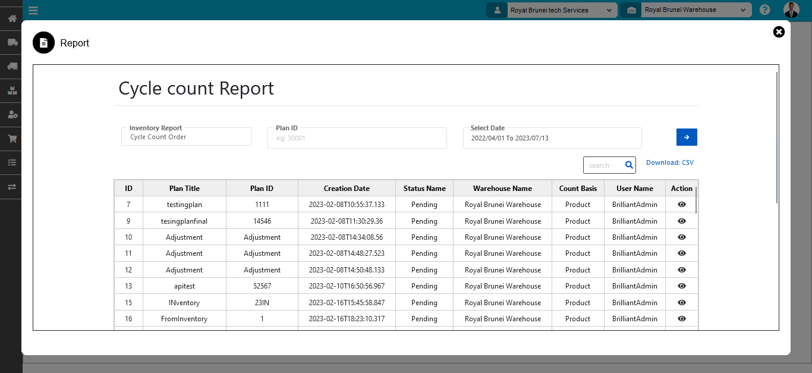Screen dimensions: 812x373
Task: View details of testingplan row
Action: click(682, 205)
